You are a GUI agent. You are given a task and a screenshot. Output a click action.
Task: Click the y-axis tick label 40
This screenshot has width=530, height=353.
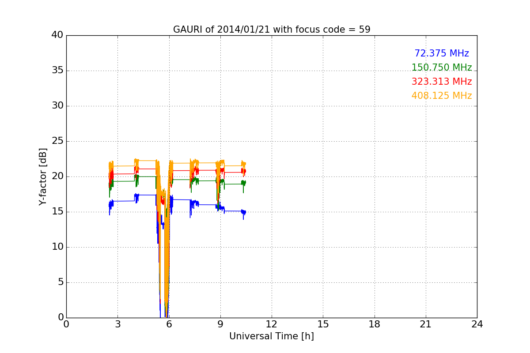coord(57,35)
